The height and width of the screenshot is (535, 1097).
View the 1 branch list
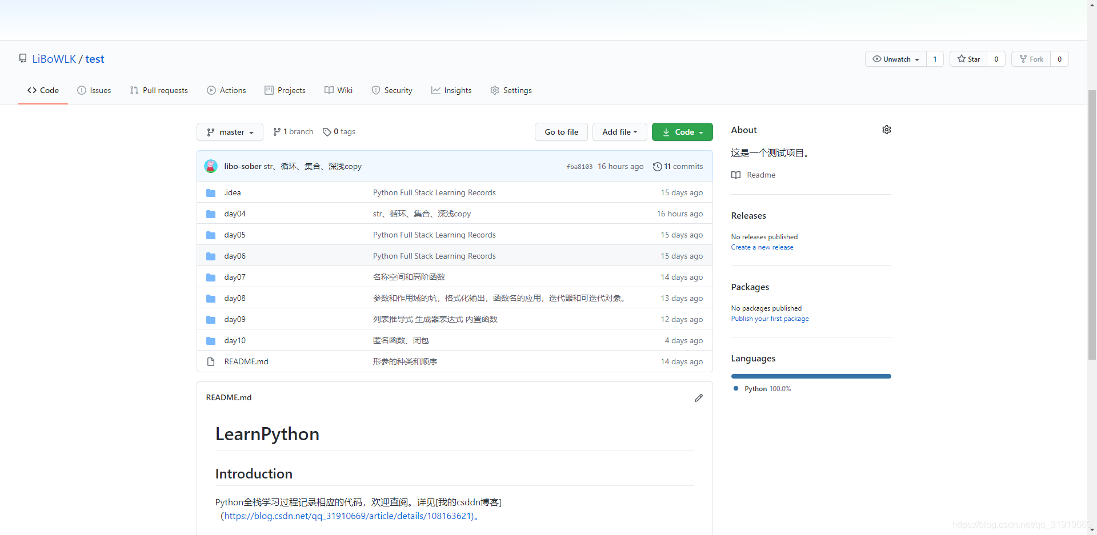[293, 132]
